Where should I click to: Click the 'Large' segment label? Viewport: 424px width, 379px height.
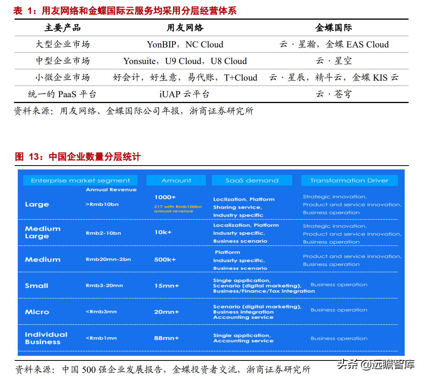37,205
